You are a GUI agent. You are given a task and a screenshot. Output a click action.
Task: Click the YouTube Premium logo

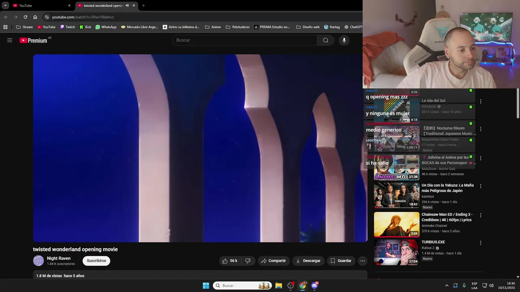(33, 40)
